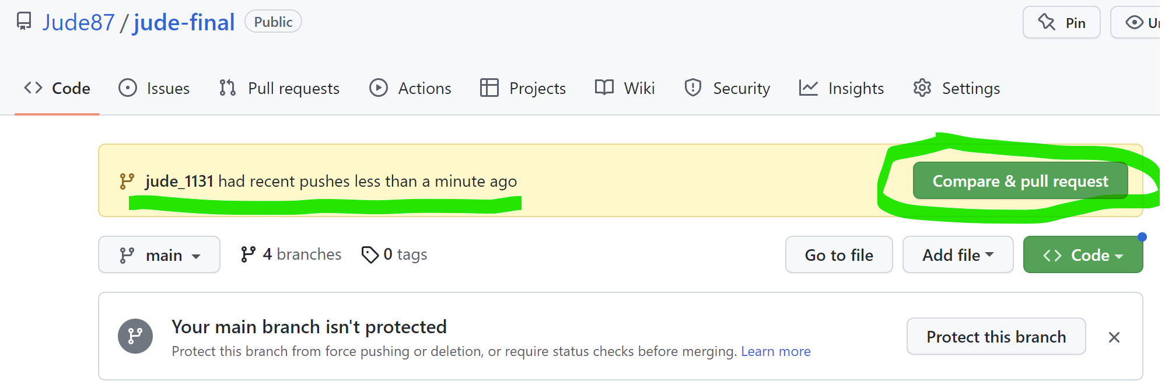Go to the Wiki tab
The height and width of the screenshot is (391, 1165).
625,88
